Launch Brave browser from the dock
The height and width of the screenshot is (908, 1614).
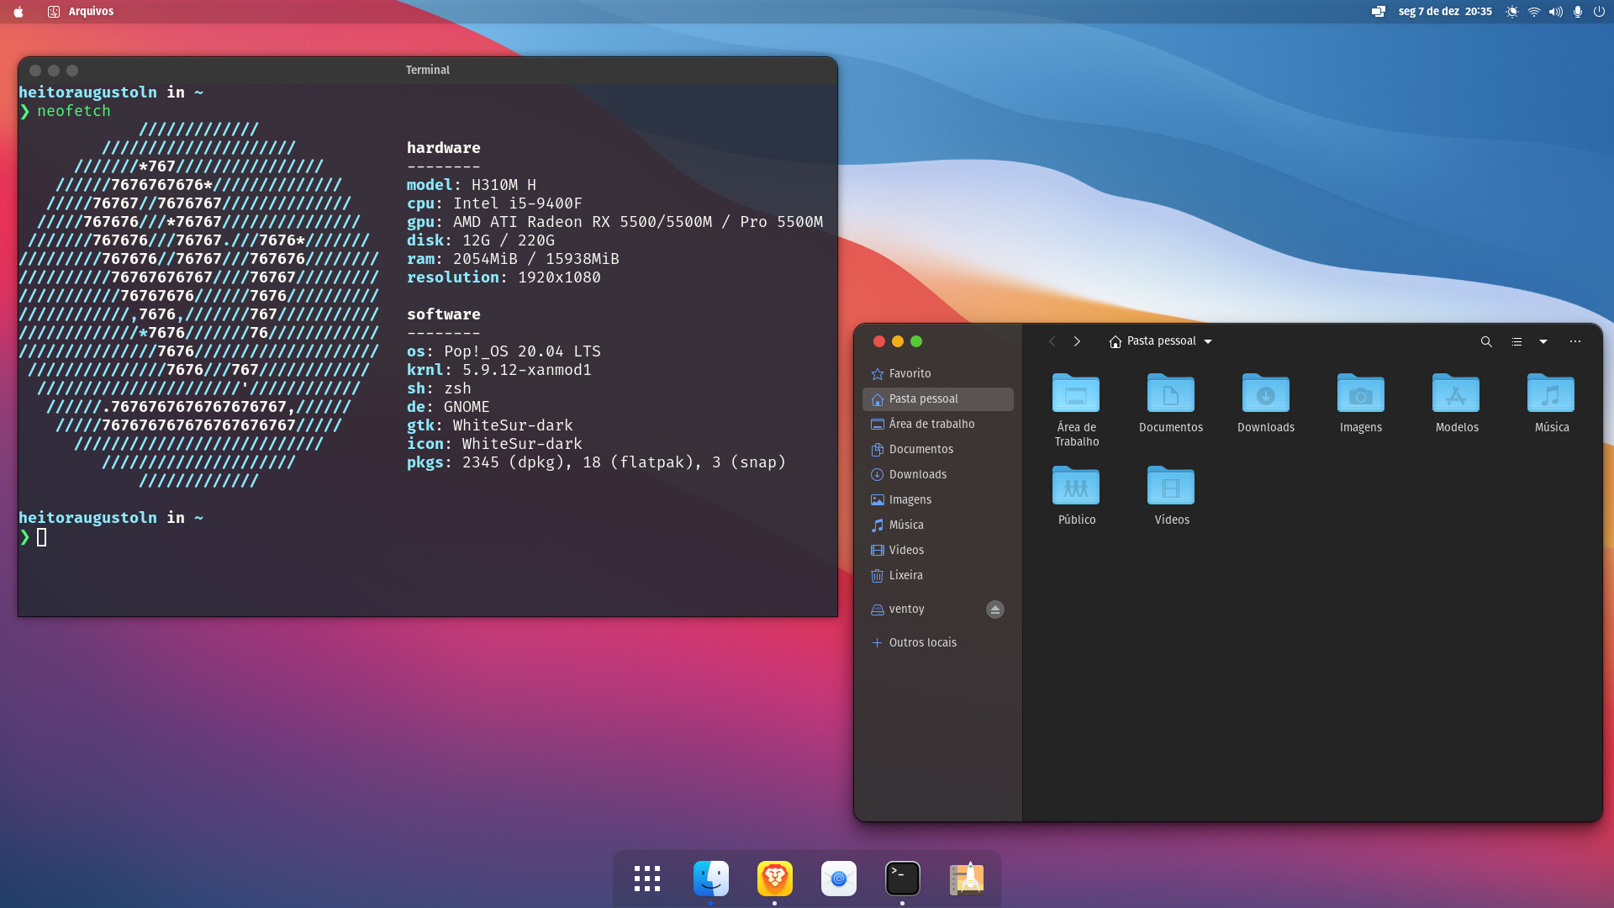pos(774,879)
